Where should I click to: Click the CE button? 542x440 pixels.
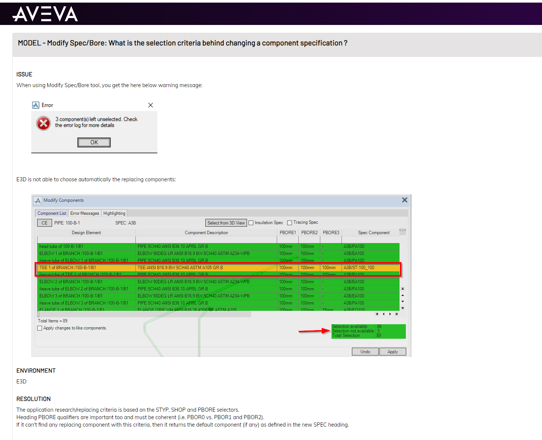point(44,223)
